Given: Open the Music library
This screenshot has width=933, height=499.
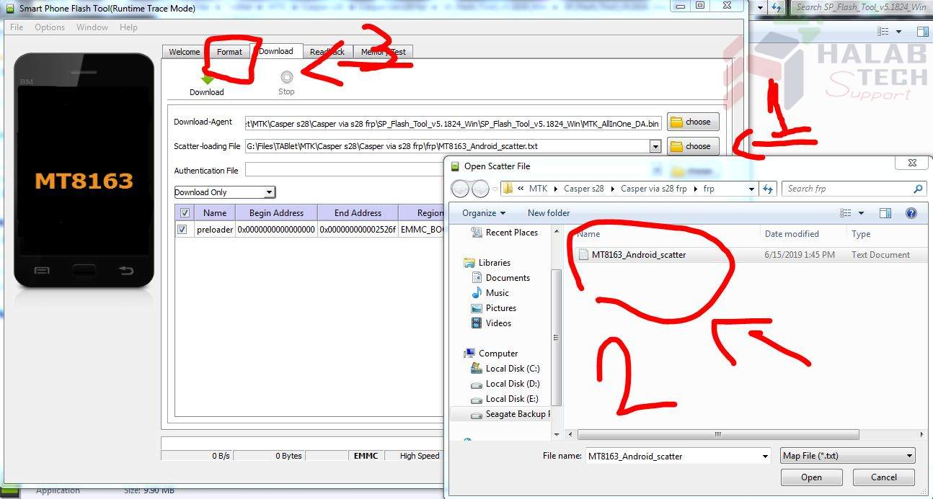Looking at the screenshot, I should [490, 293].
